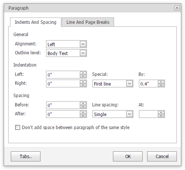Open the Line spacing dropdown arrow
Viewport: 185px width, 170px height.
[129, 114]
